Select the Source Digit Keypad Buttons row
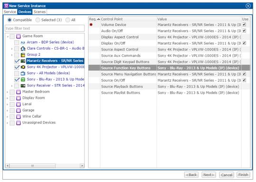 point(169,62)
